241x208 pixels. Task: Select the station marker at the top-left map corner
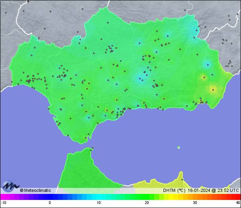click(28, 2)
